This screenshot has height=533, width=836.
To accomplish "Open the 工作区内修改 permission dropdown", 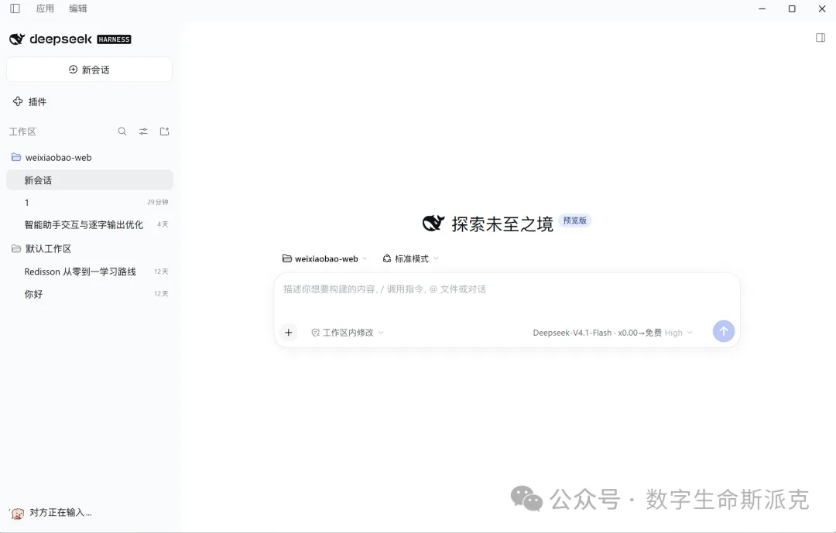I will pos(347,333).
